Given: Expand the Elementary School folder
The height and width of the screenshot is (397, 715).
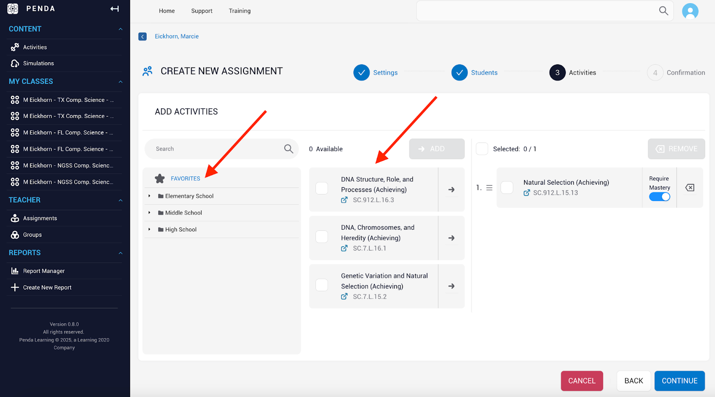Looking at the screenshot, I should coord(149,196).
